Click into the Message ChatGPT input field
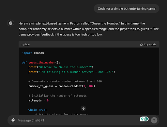Image resolution: width=167 pixels, height=127 pixels. pyautogui.click(x=76, y=120)
